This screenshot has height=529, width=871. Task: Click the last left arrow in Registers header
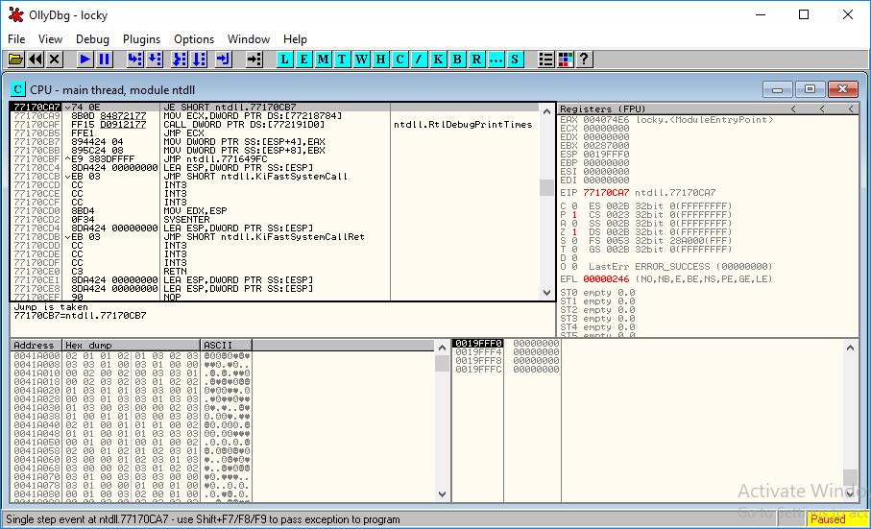pyautogui.click(x=851, y=108)
